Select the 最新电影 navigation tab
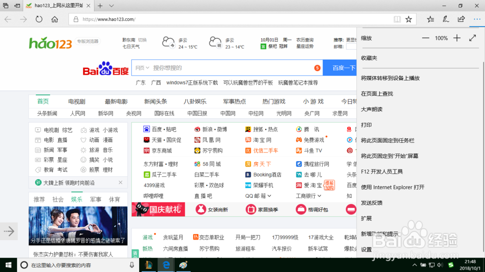 (116, 101)
